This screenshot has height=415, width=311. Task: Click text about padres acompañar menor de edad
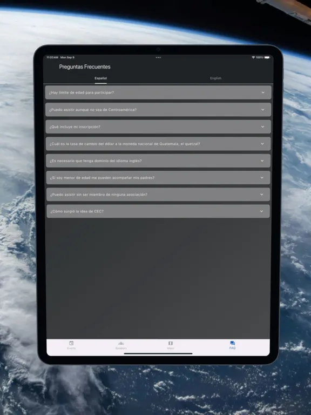(x=103, y=178)
